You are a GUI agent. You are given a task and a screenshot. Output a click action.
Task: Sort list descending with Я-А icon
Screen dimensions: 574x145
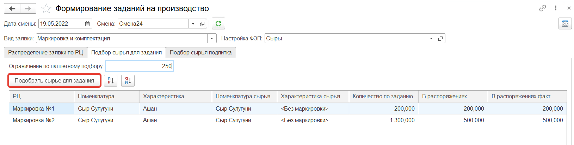click(x=128, y=81)
